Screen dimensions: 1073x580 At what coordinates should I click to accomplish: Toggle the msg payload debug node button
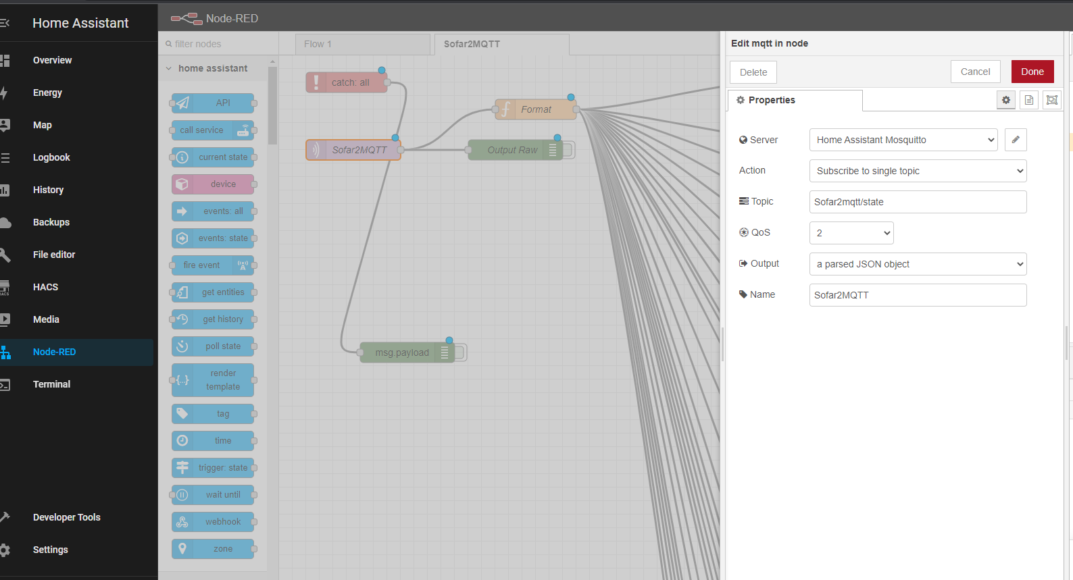460,352
